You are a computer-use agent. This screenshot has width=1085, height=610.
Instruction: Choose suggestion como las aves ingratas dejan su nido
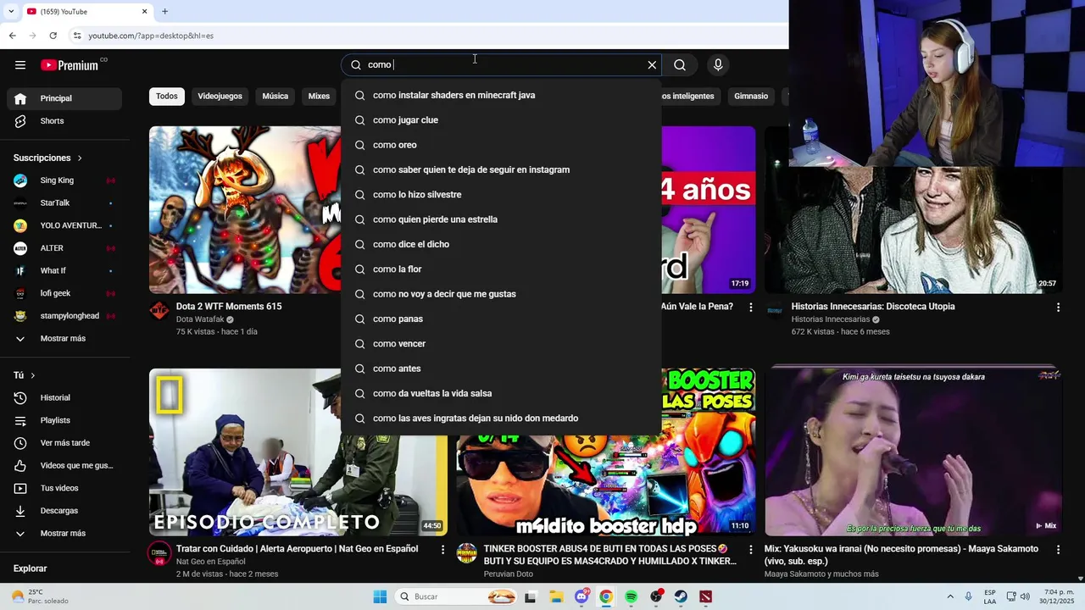(501, 419)
